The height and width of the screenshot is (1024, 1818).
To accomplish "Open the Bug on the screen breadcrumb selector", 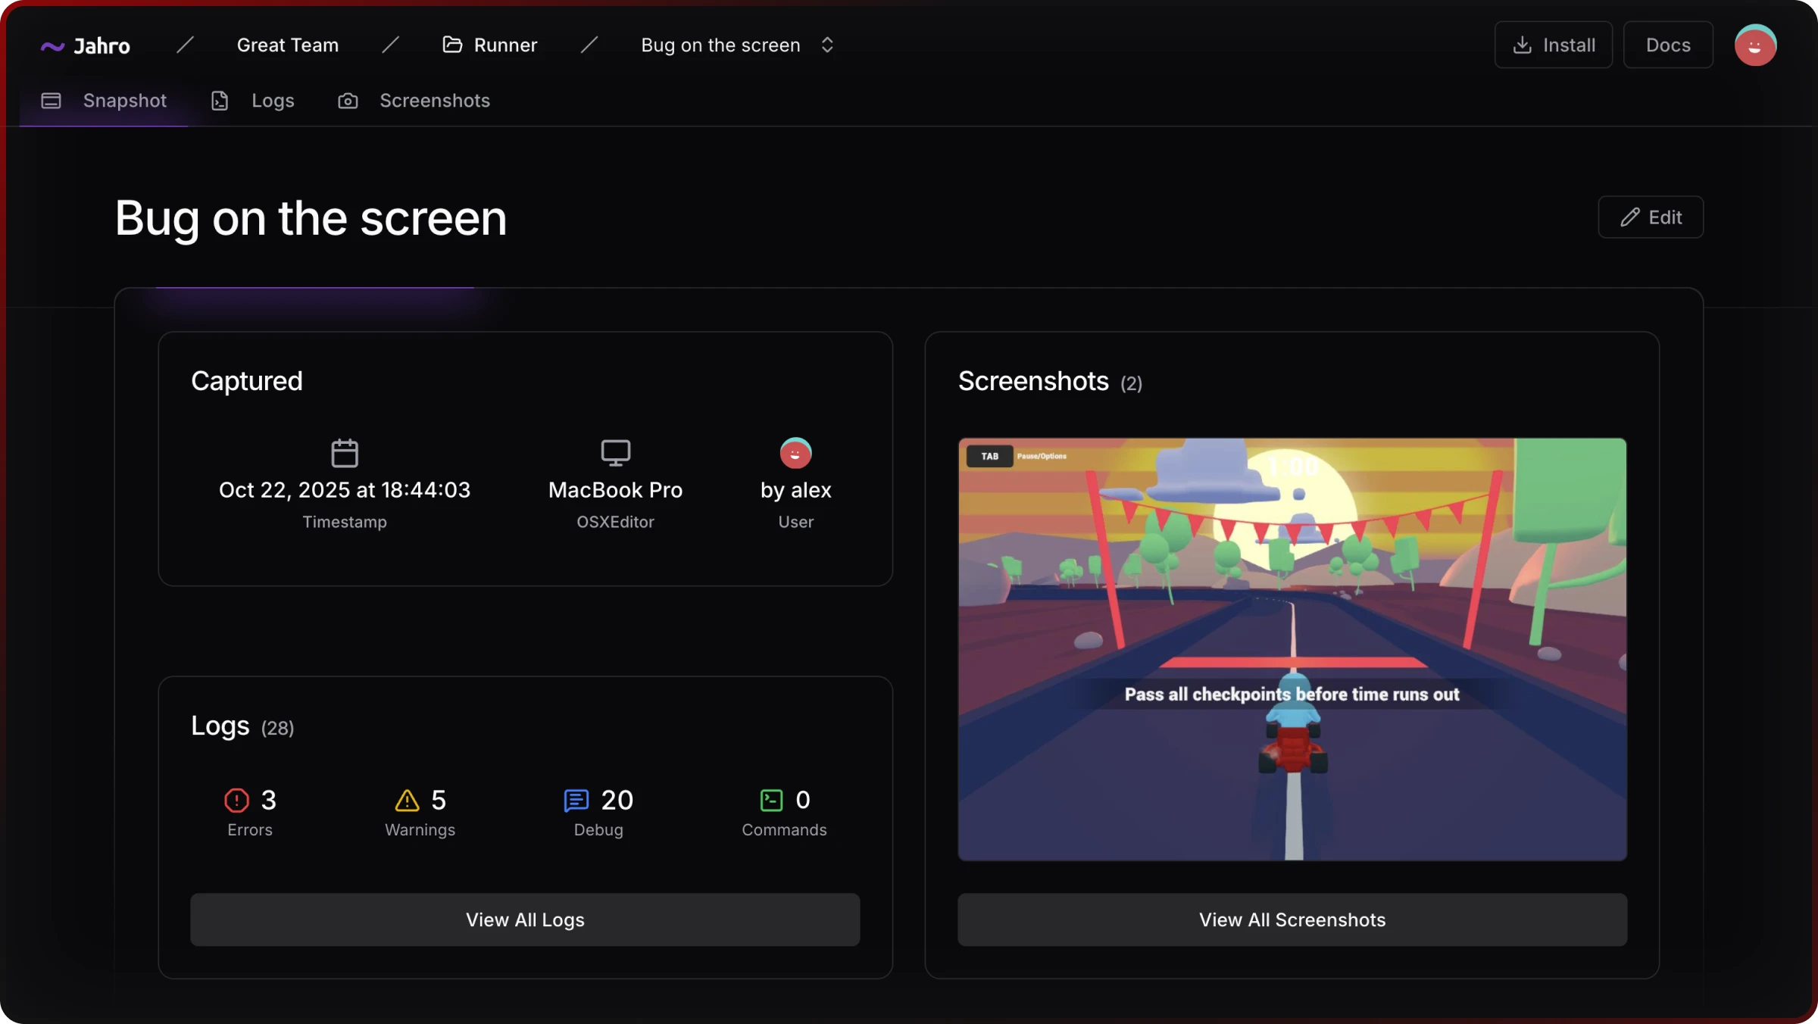I will 720,45.
